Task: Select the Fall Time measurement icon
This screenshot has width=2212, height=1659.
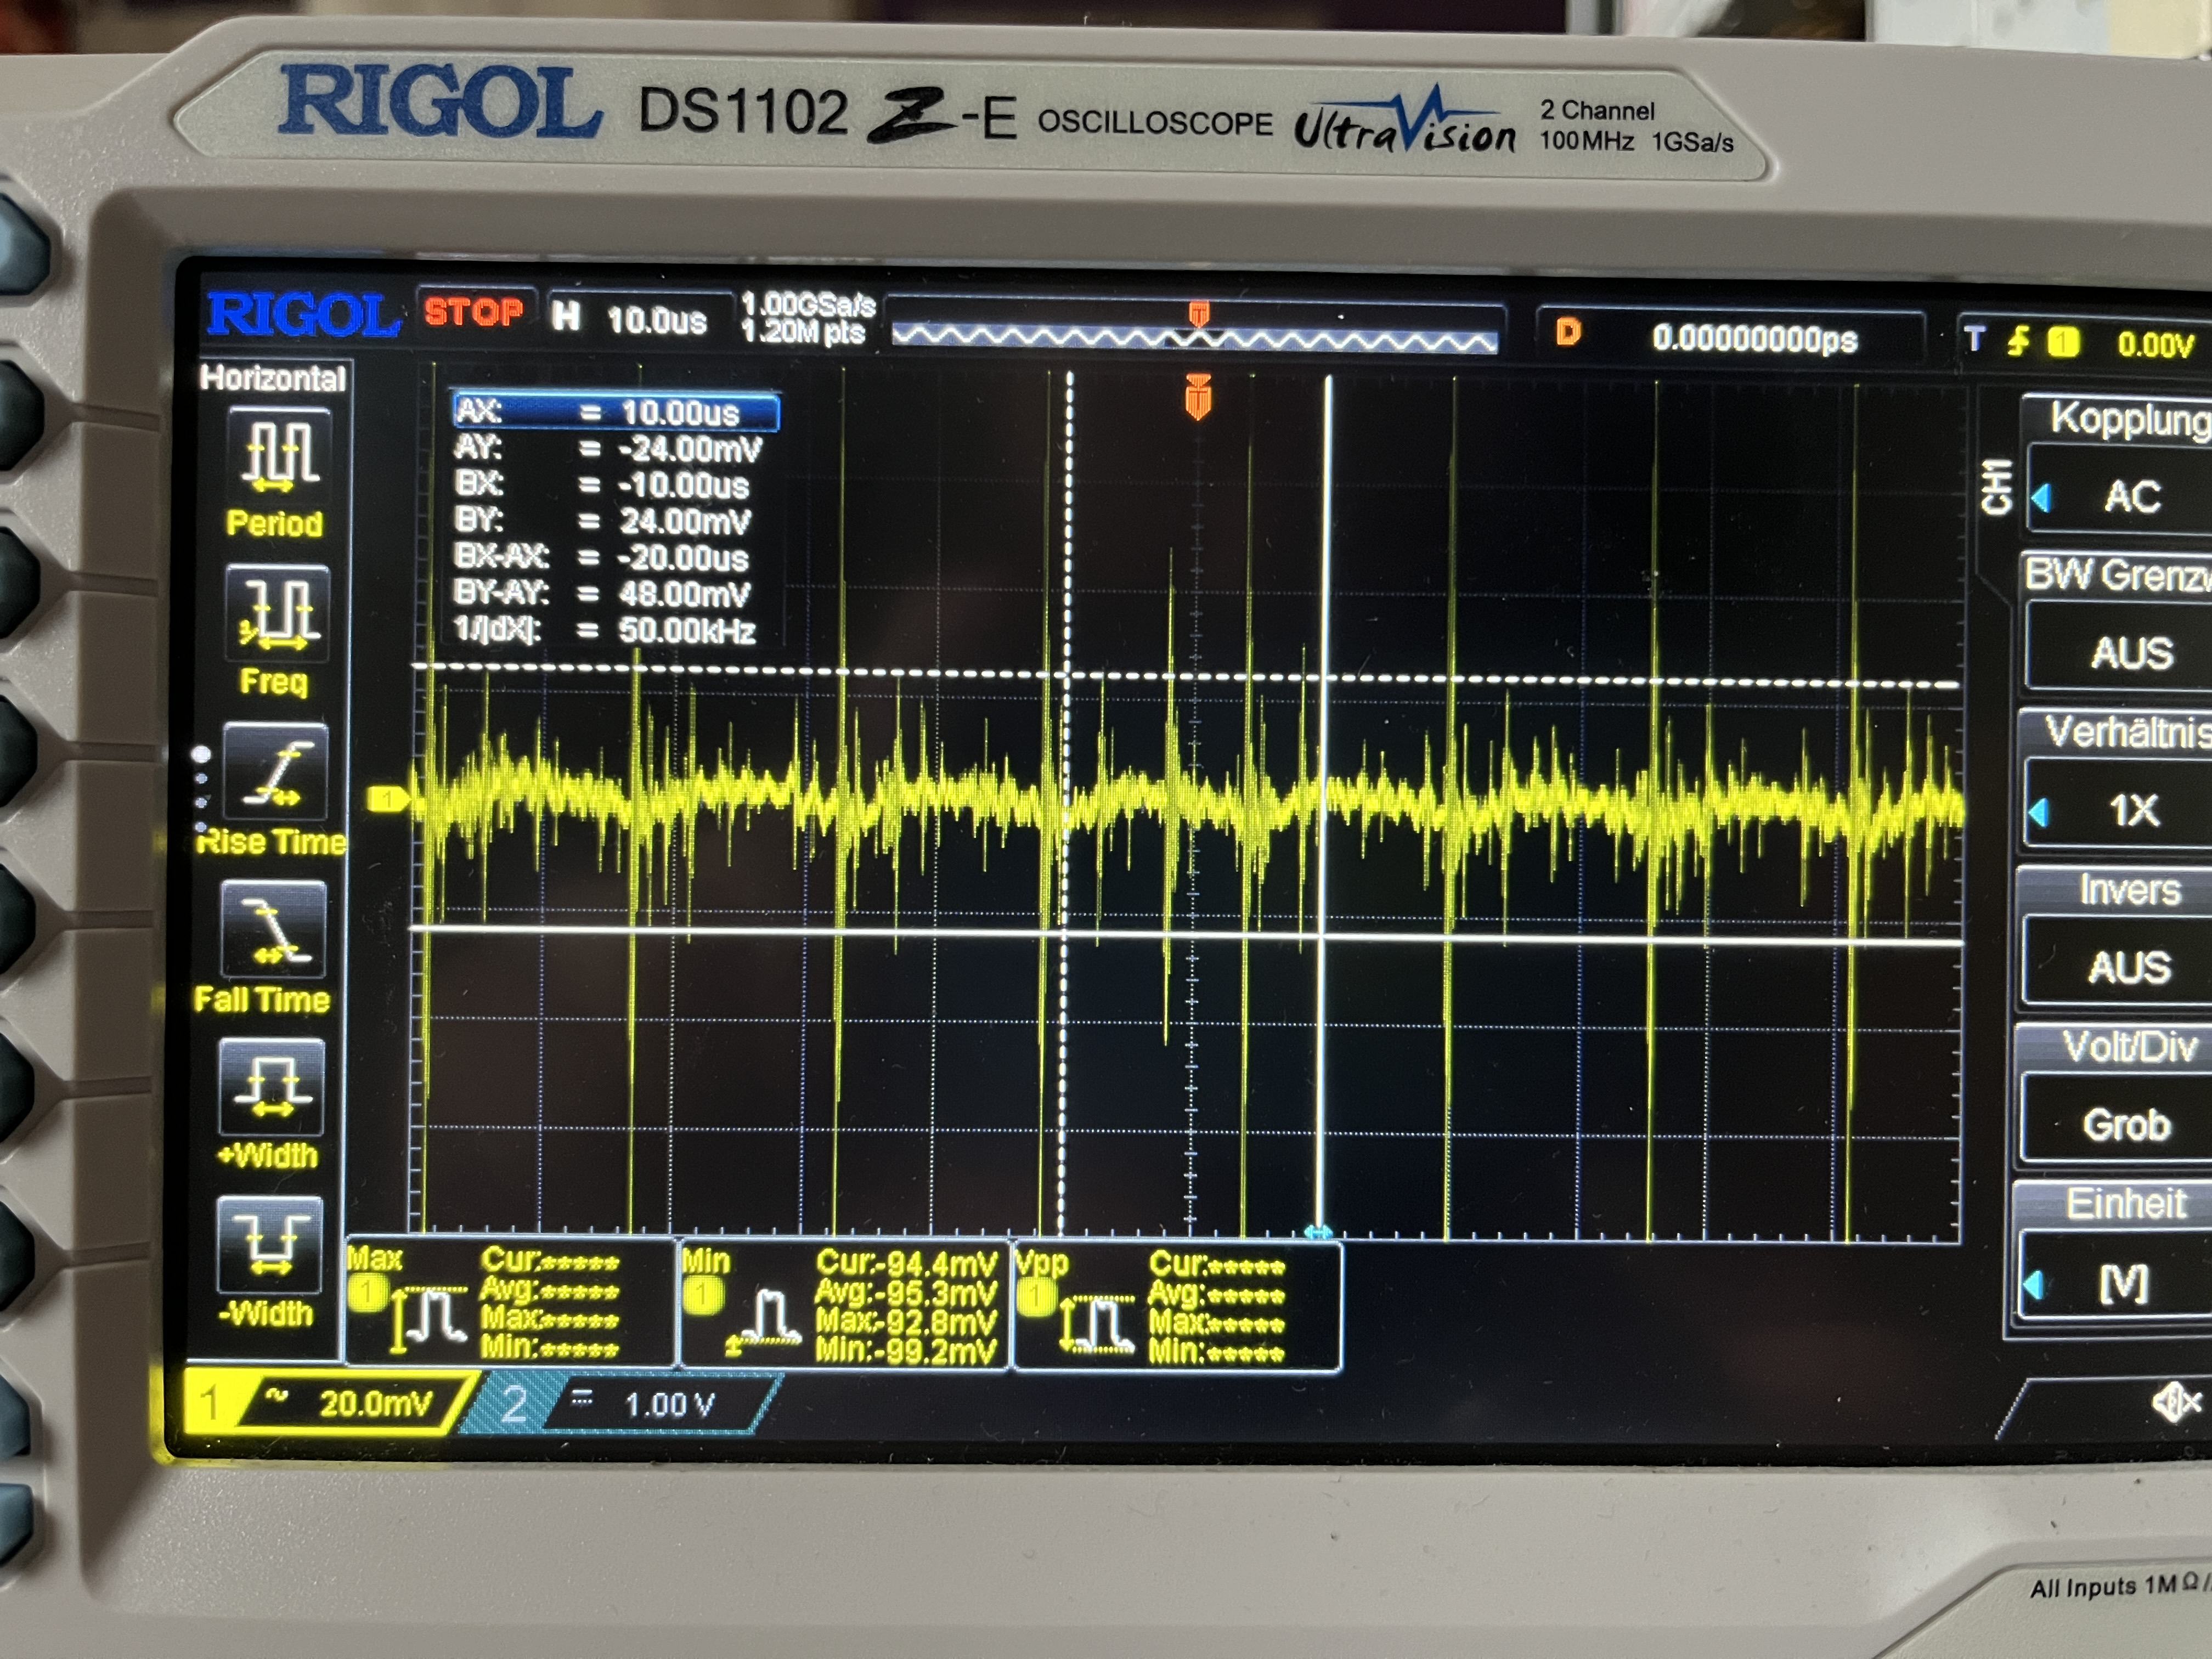Action: pyautogui.click(x=273, y=929)
